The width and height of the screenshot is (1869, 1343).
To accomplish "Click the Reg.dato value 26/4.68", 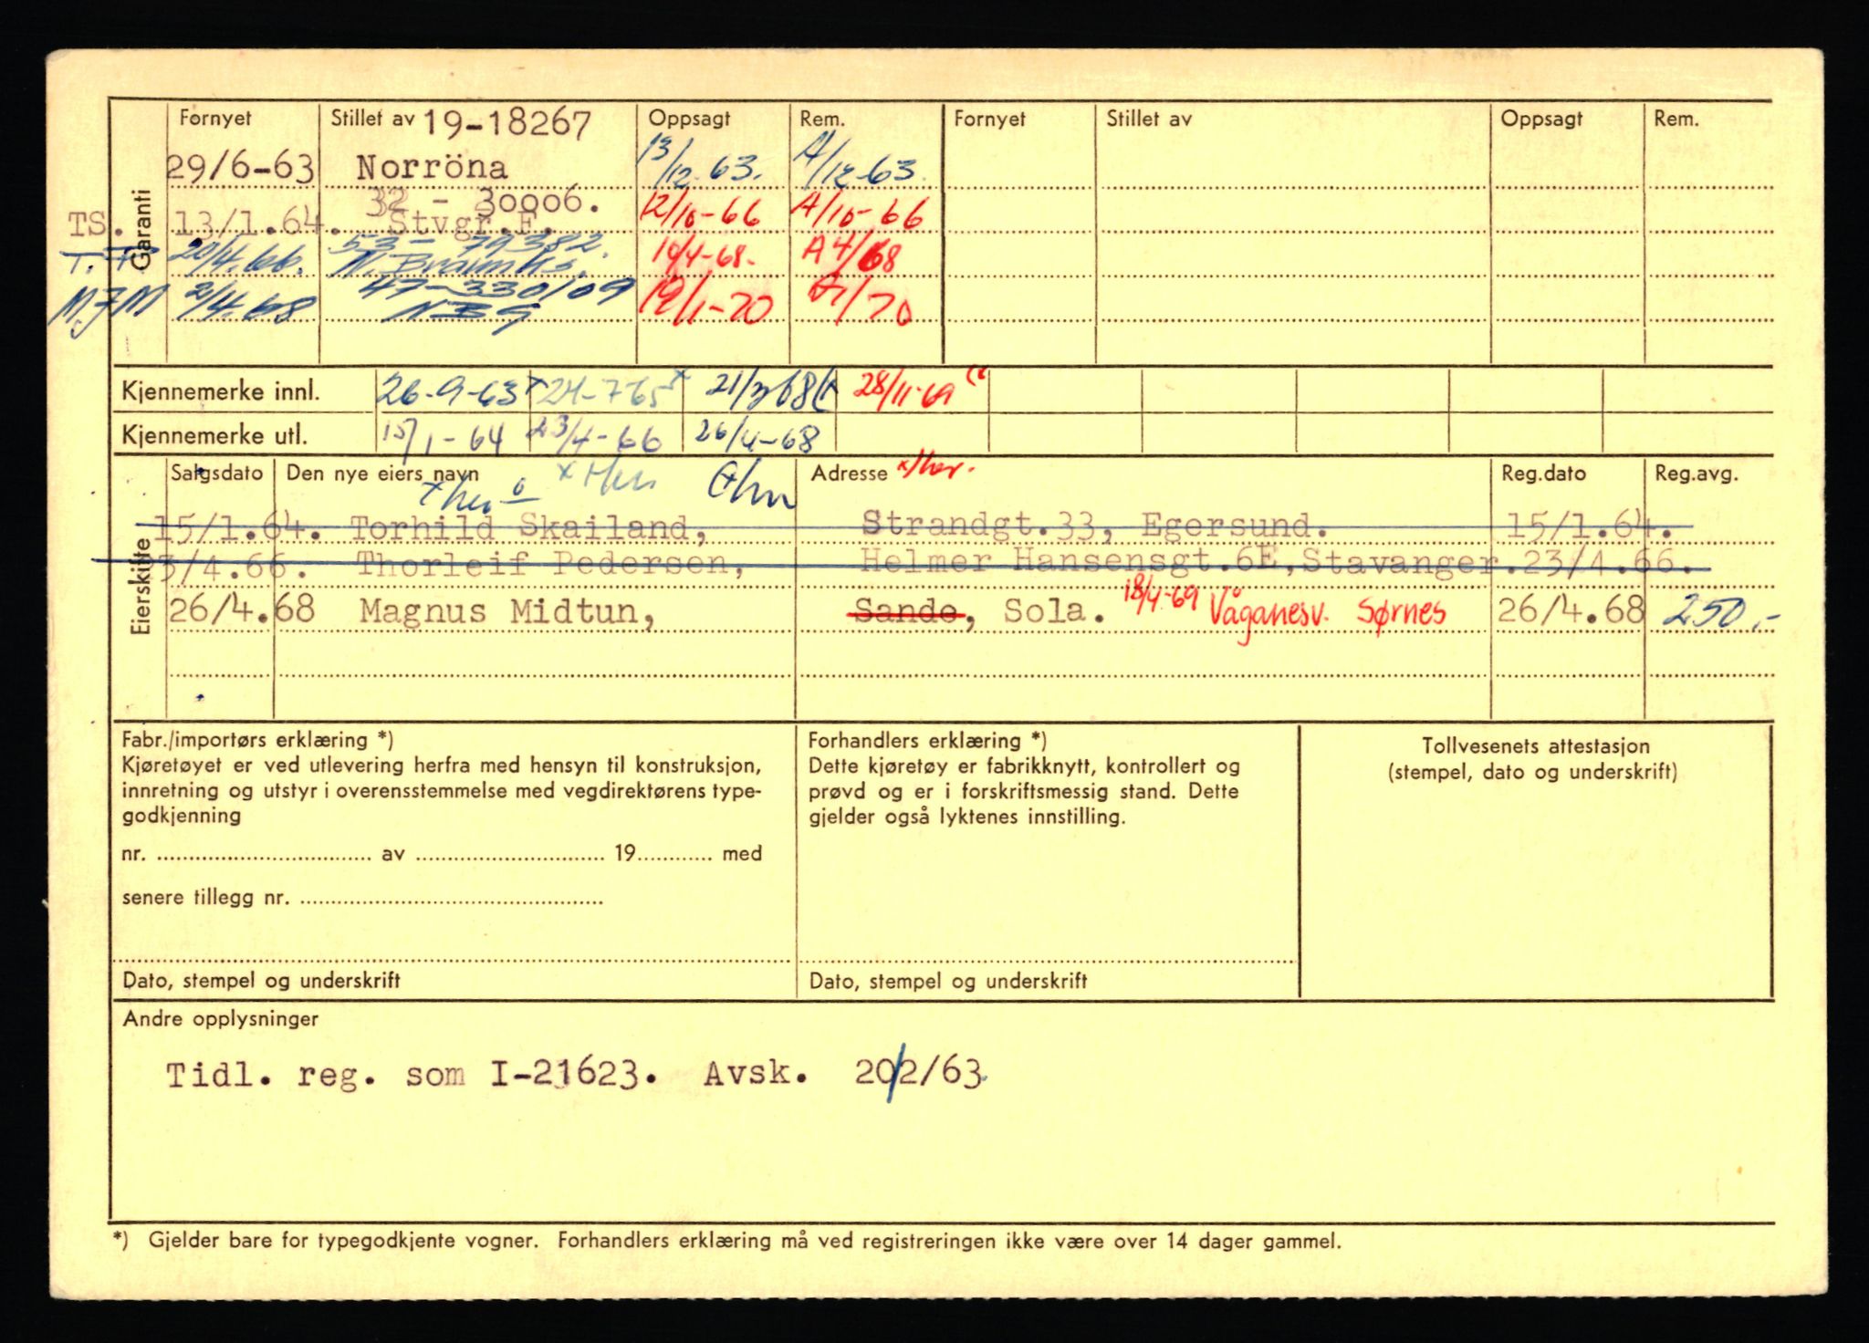I will pos(1570,609).
